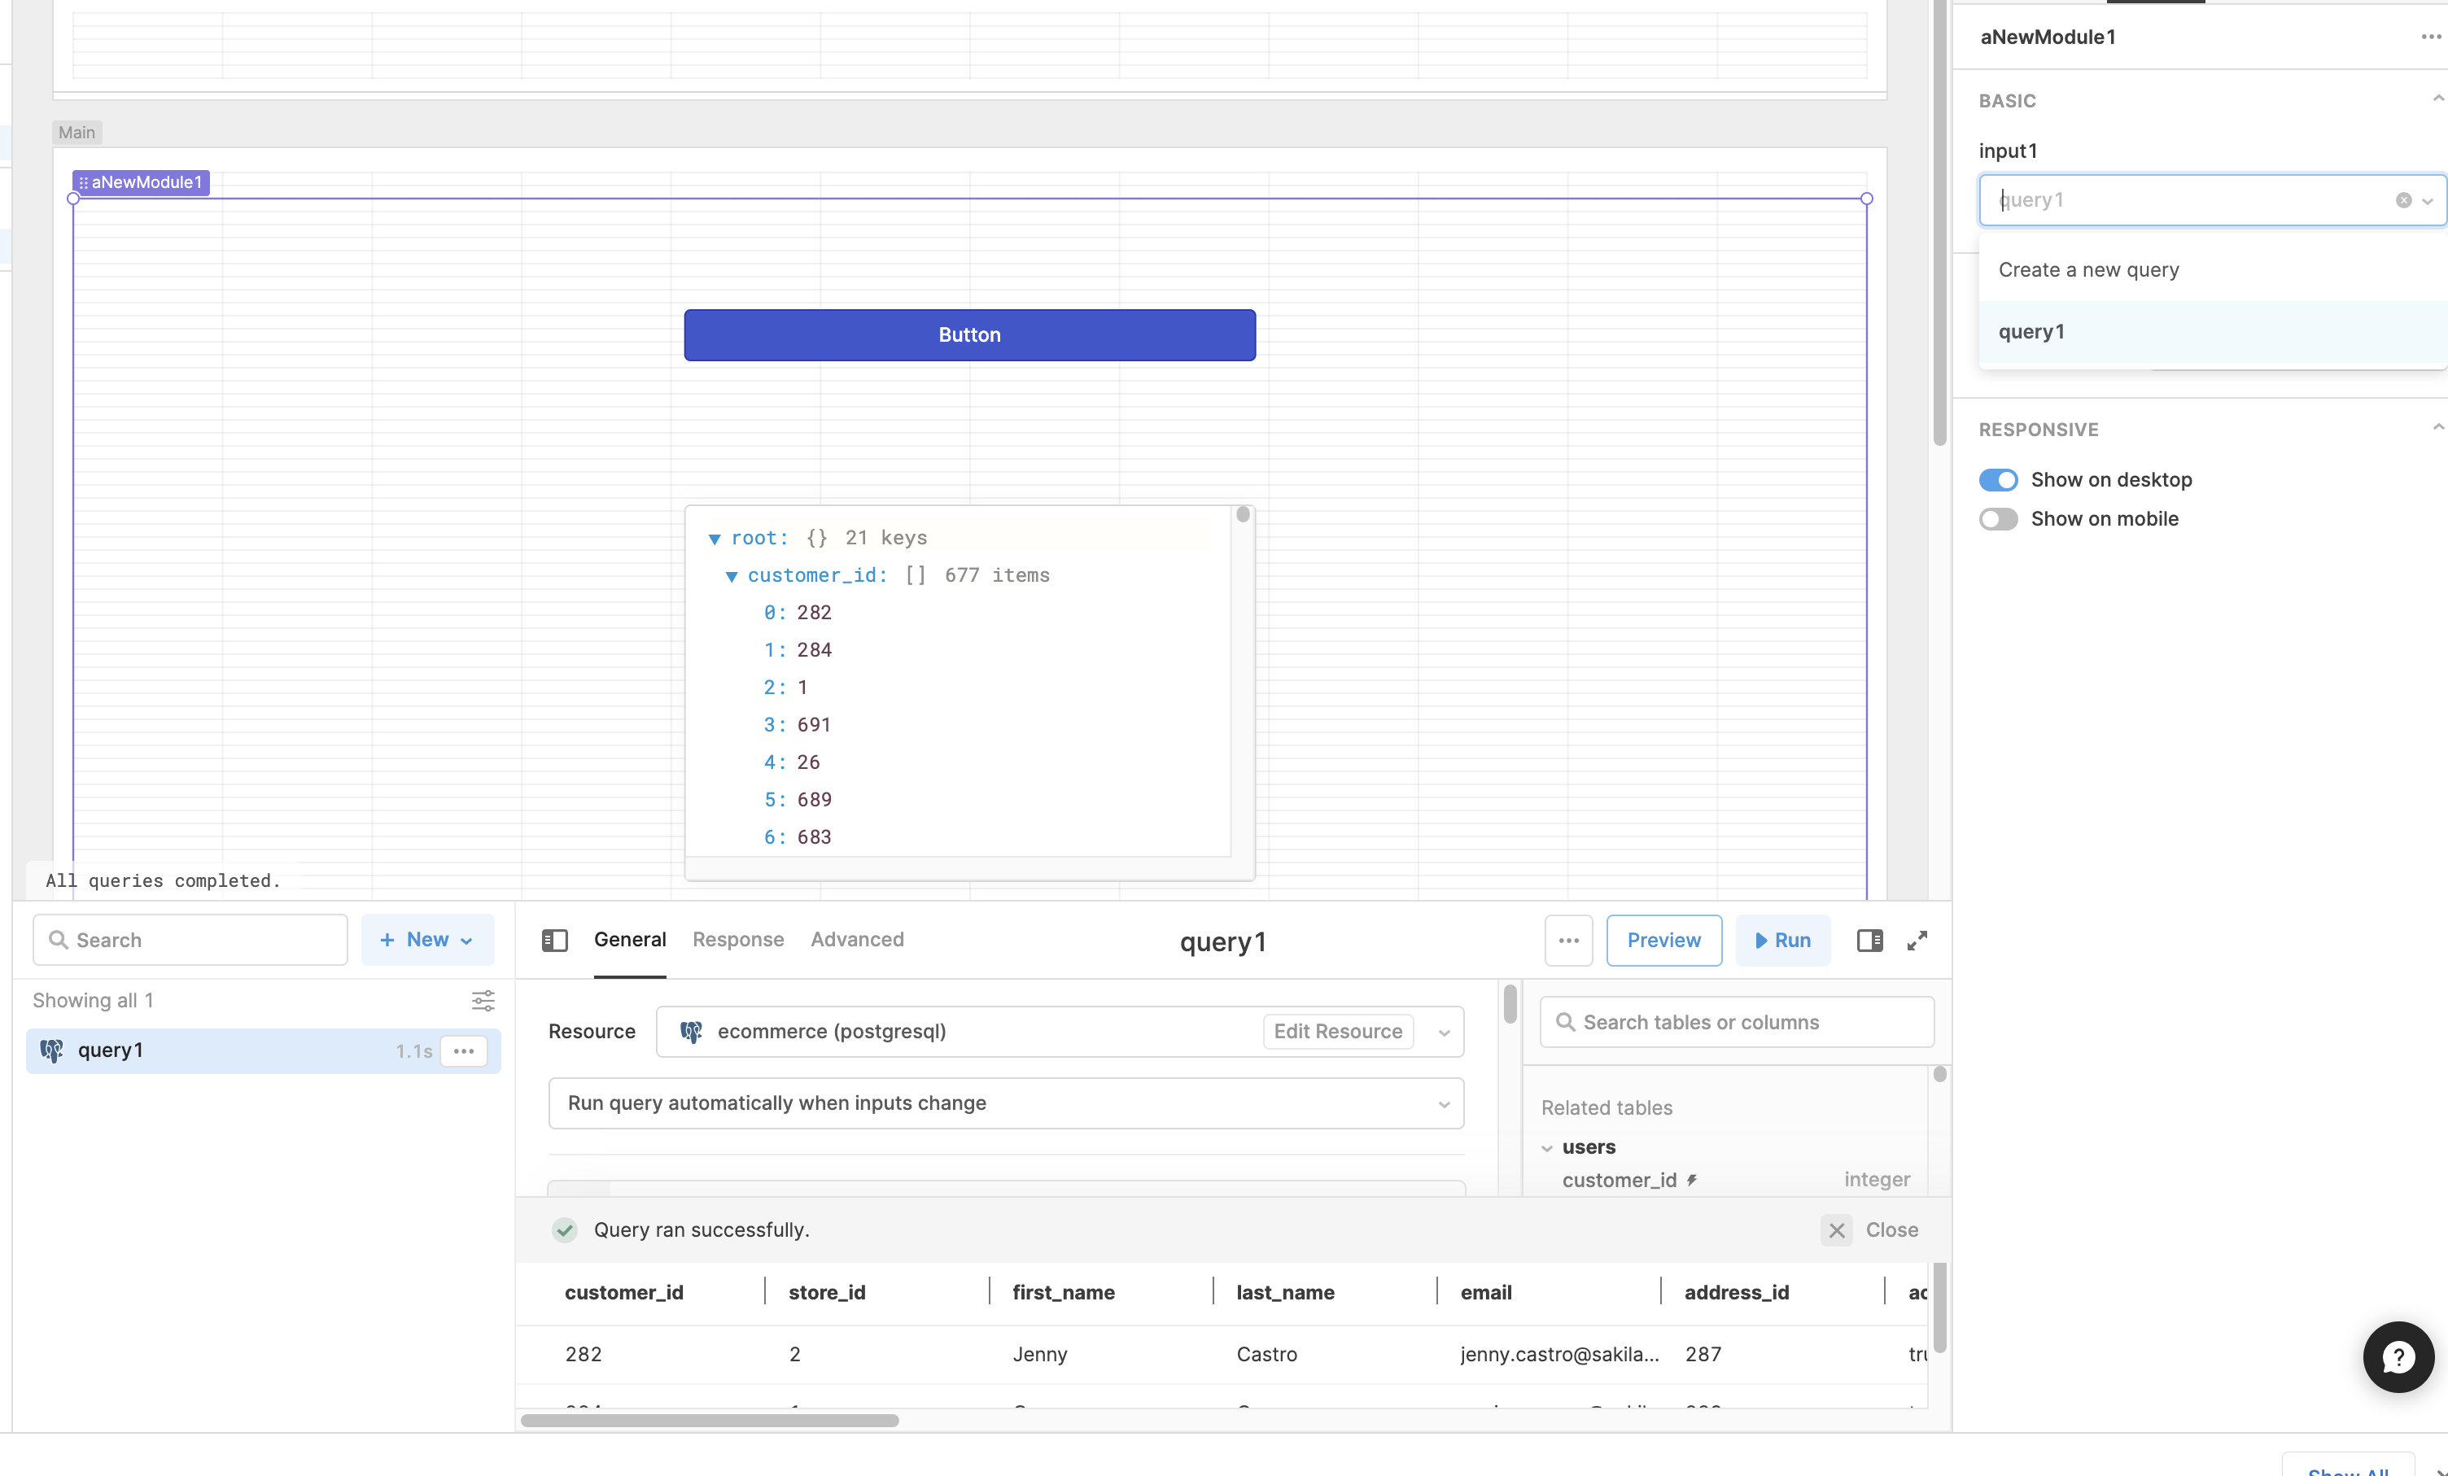Image resolution: width=2448 pixels, height=1476 pixels.
Task: Select the aNewModule1 module label handle
Action: point(141,183)
